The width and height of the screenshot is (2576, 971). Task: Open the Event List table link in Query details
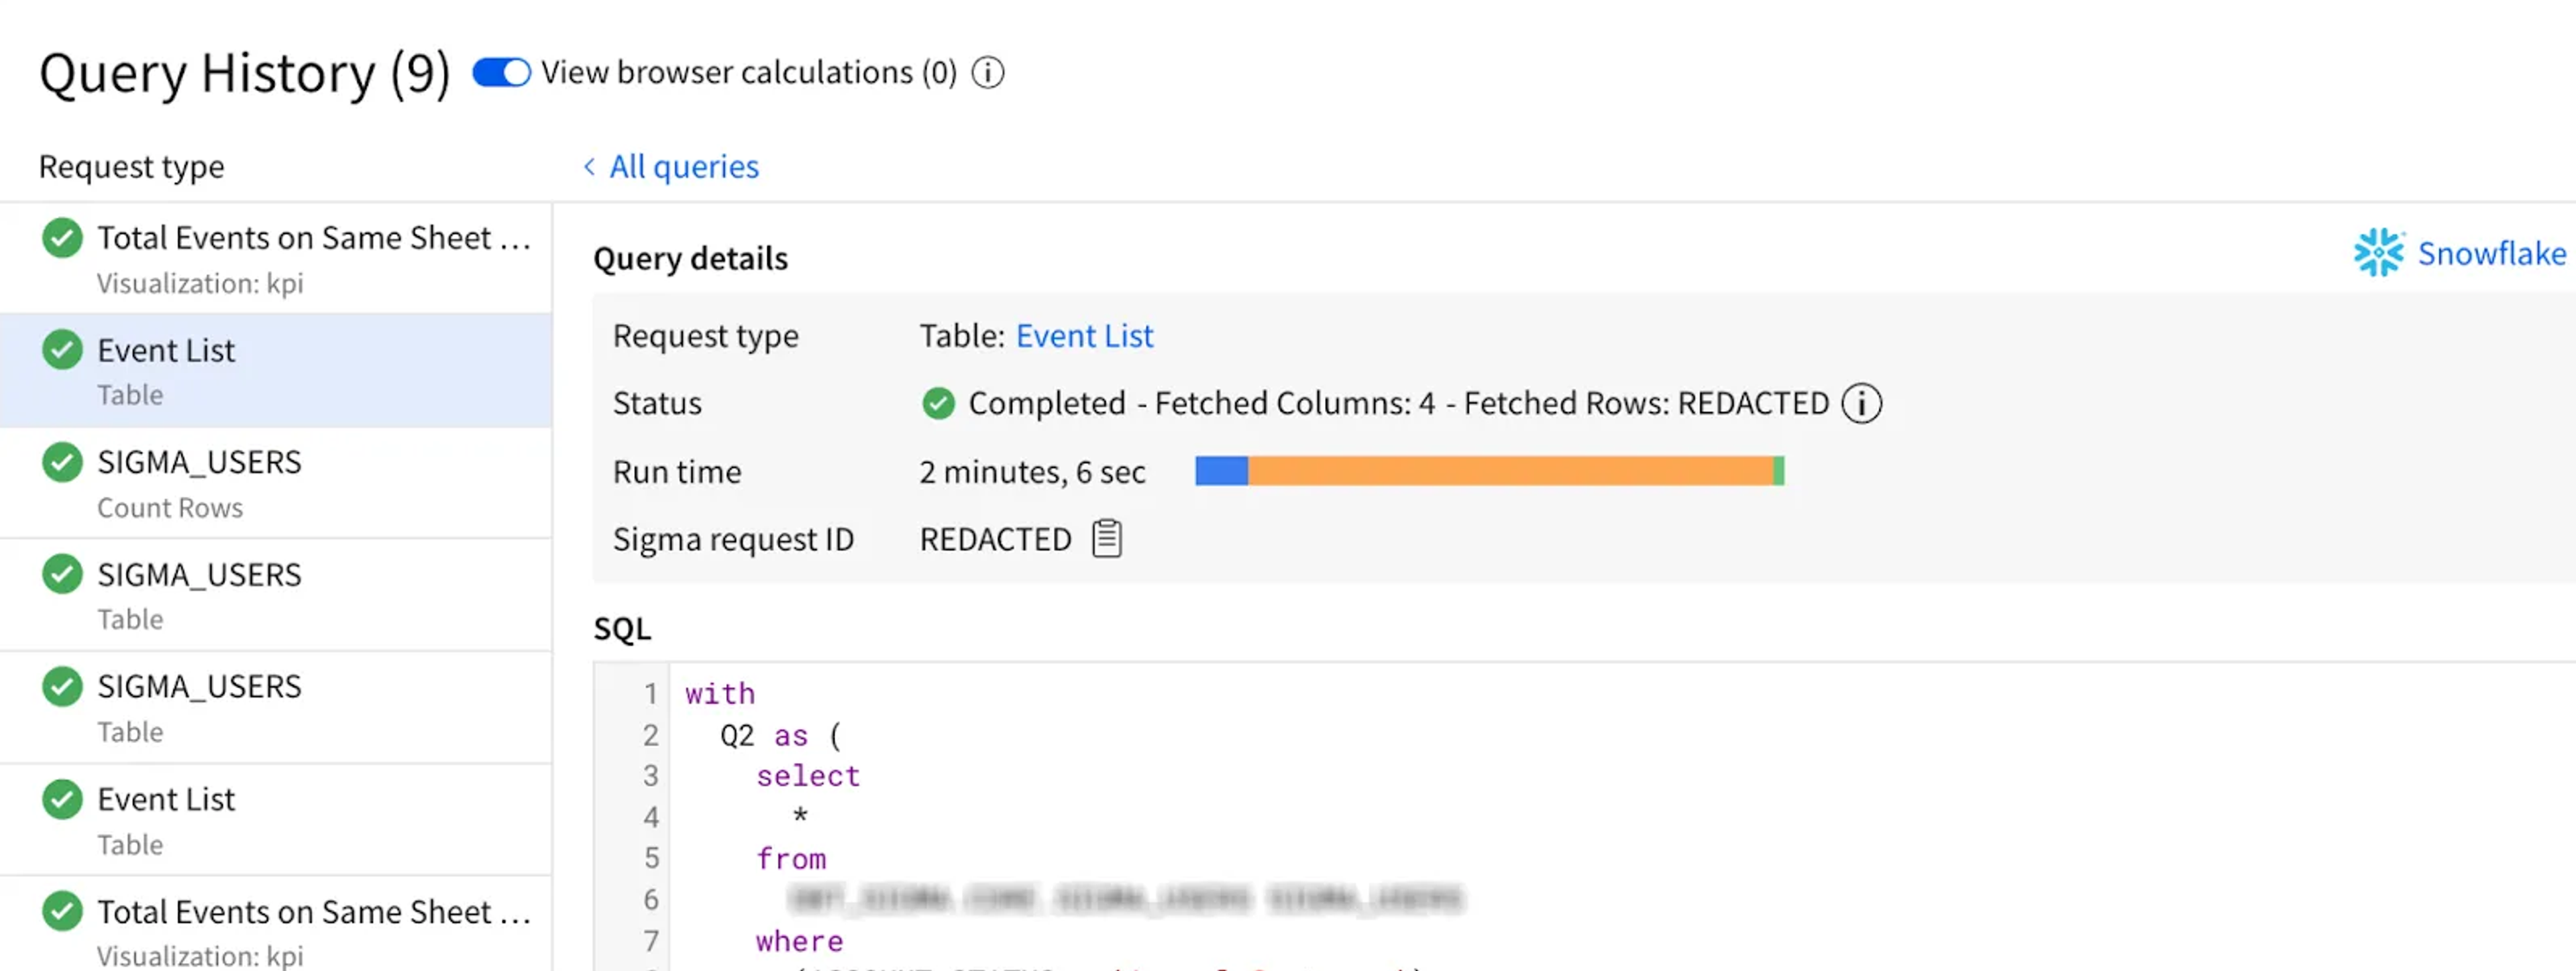click(x=1084, y=336)
